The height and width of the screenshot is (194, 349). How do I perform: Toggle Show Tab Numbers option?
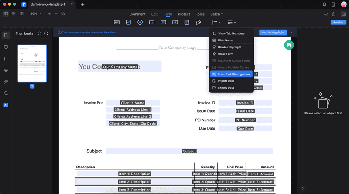coord(231,33)
